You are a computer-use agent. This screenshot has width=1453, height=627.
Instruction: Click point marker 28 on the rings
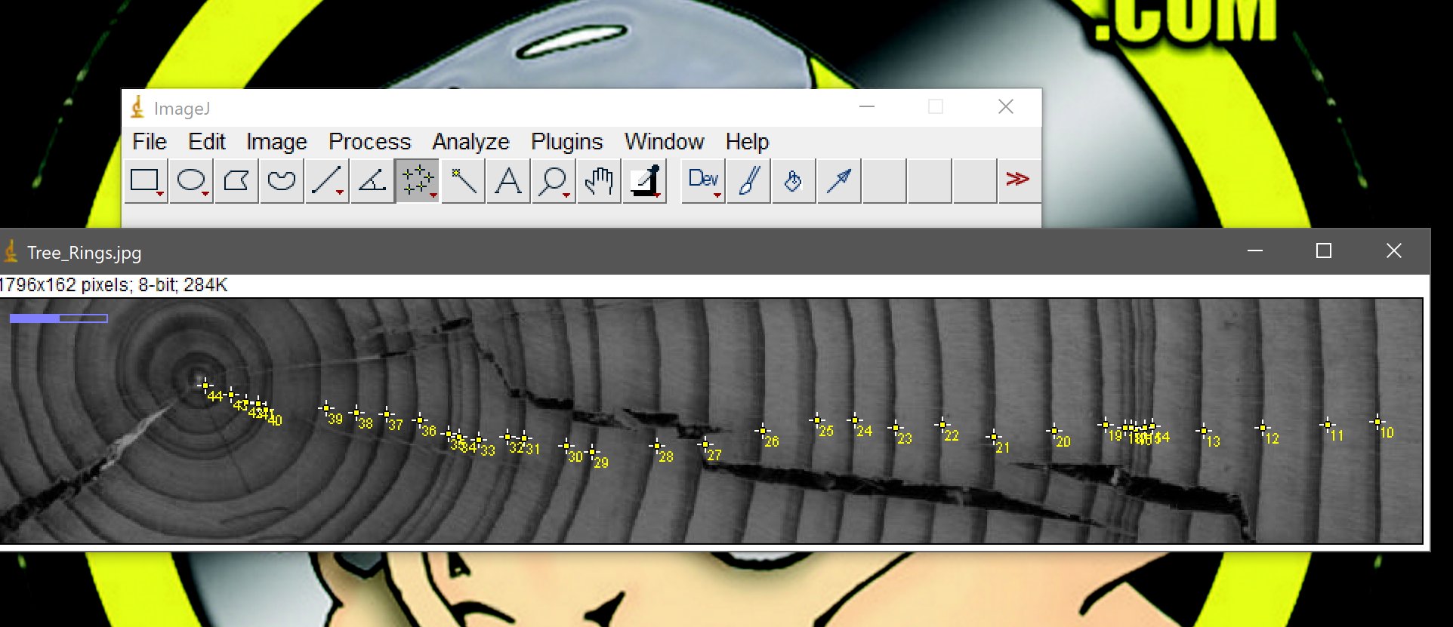tap(657, 446)
